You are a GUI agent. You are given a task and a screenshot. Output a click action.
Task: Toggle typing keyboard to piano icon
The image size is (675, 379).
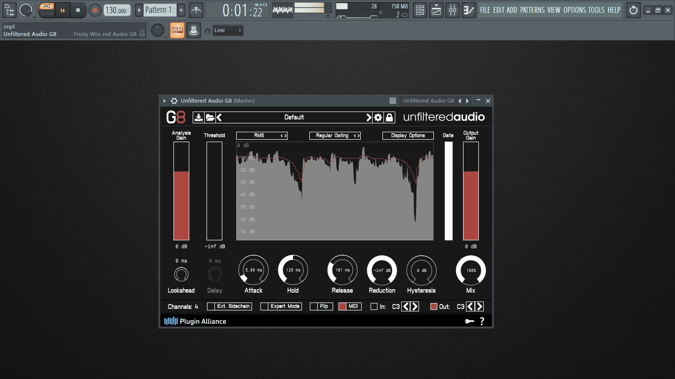pyautogui.click(x=177, y=31)
